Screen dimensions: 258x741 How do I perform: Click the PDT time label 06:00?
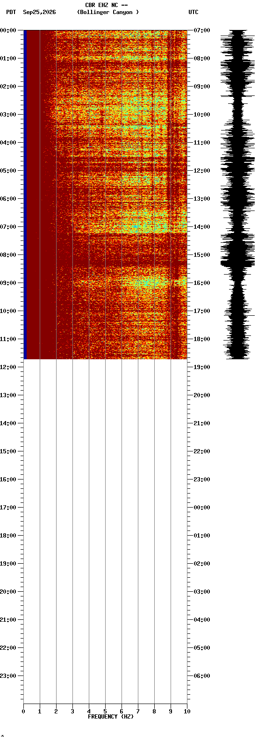coord(8,199)
